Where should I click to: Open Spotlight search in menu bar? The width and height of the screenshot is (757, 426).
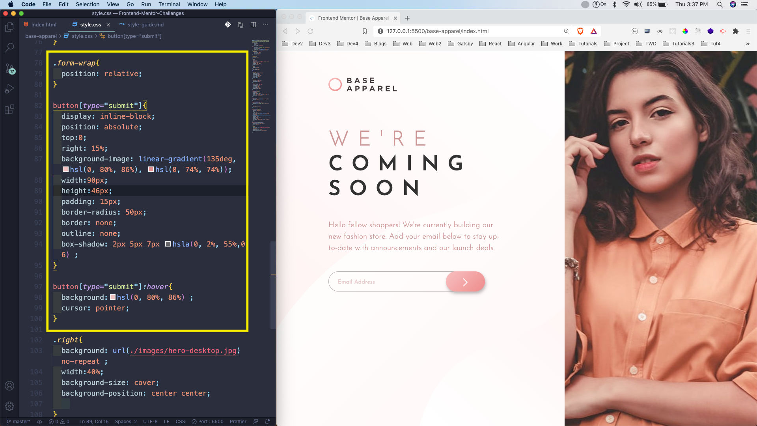click(x=720, y=4)
